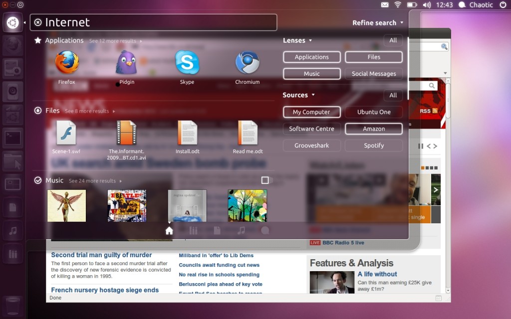Viewport: 511px width, 319px height.
Task: Select the Home lens in the bottom bar
Action: (169, 230)
